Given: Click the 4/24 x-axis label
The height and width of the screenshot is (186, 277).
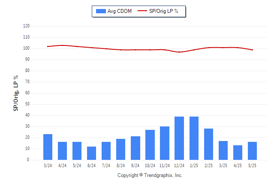Looking at the screenshot, I should tap(62, 165).
